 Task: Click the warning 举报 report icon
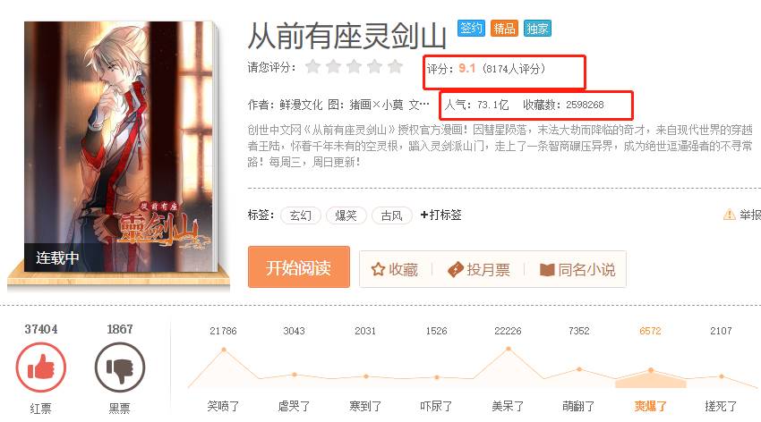coord(729,215)
